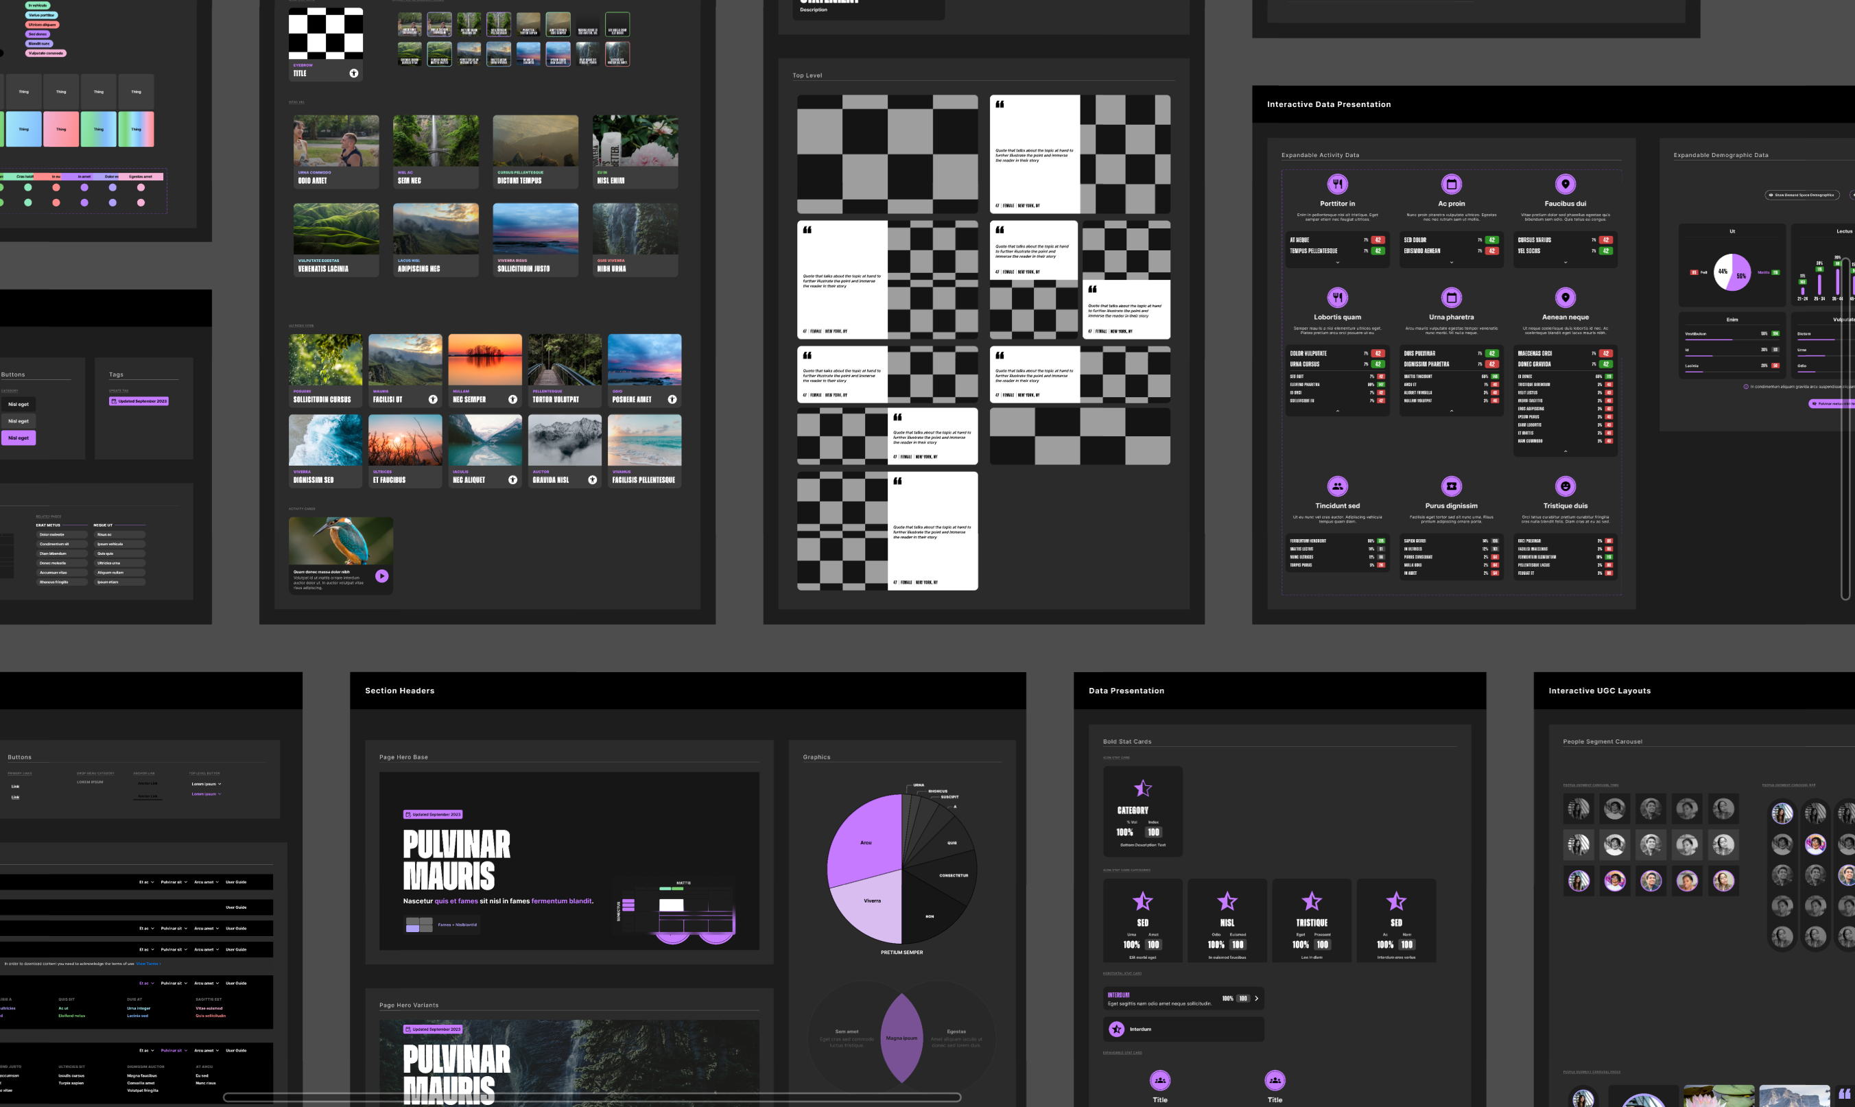Click the ticket star icon above Purus dignissim
Screen dimensions: 1855x1107
(1452, 486)
